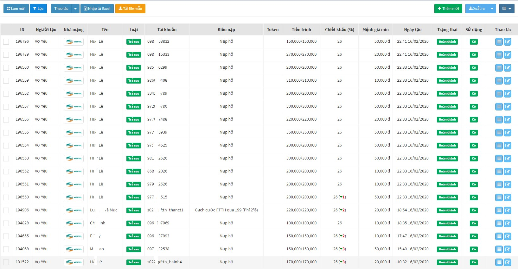
Task: Expand the Thao tác dropdown arrow
Action: (75, 9)
